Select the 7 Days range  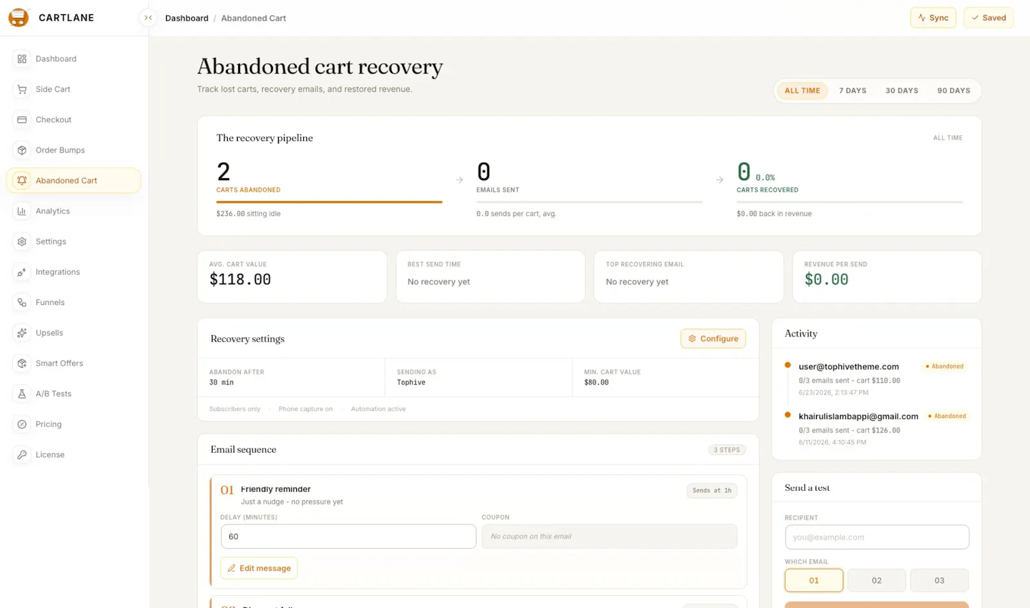click(852, 91)
